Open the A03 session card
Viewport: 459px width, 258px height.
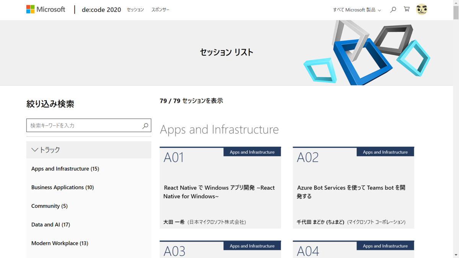(220, 249)
